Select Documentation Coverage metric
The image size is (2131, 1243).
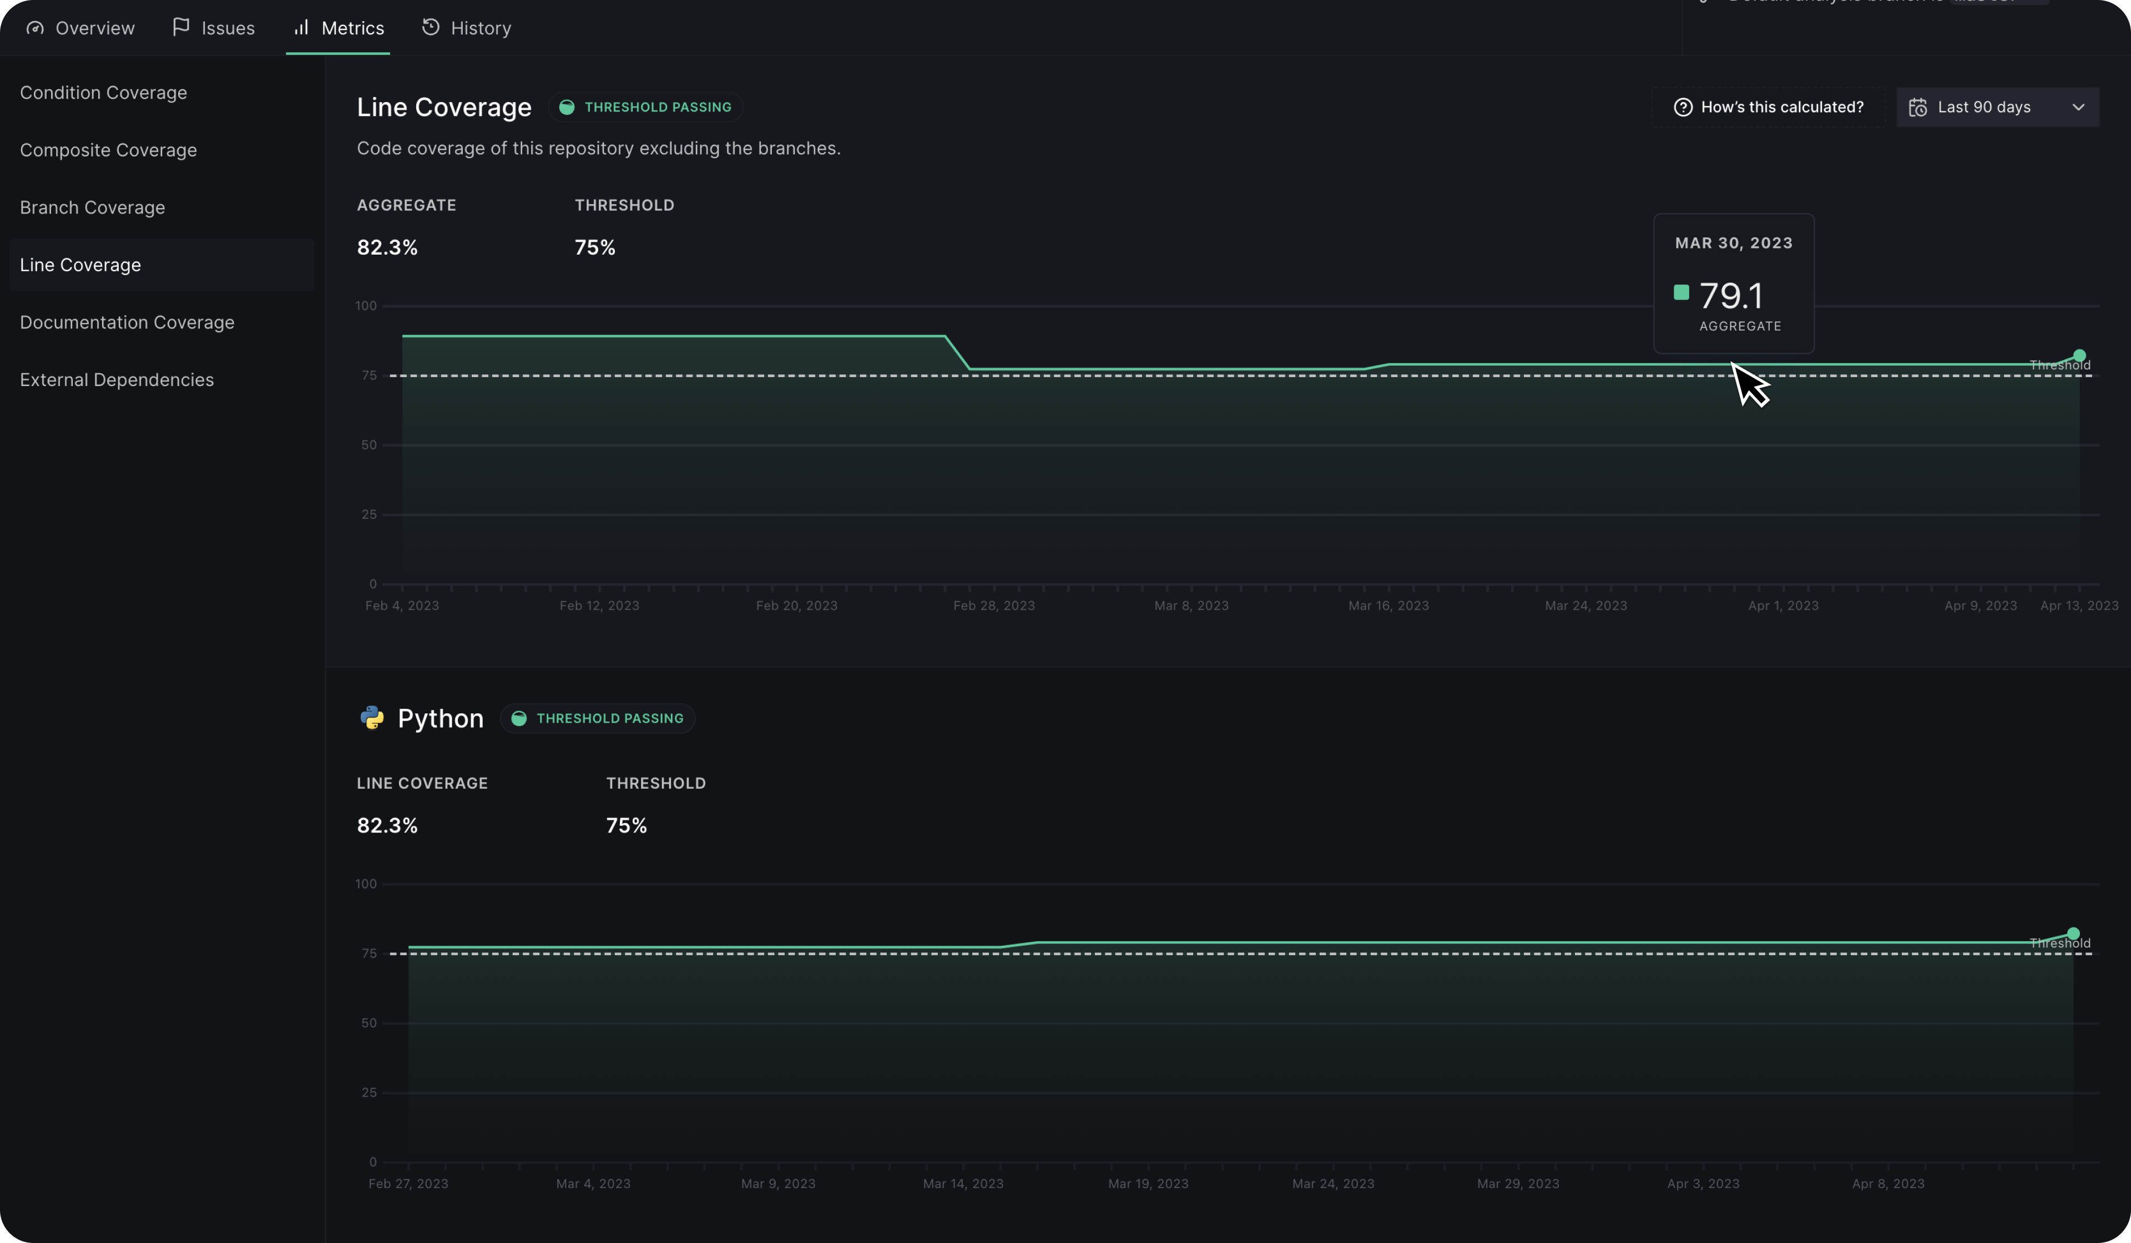point(127,323)
